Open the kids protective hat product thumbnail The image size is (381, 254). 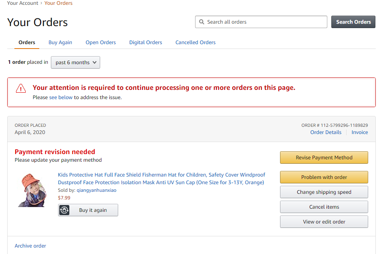click(x=32, y=190)
